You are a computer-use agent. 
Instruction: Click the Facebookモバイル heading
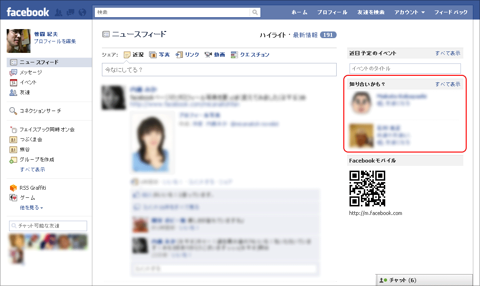pos(372,161)
